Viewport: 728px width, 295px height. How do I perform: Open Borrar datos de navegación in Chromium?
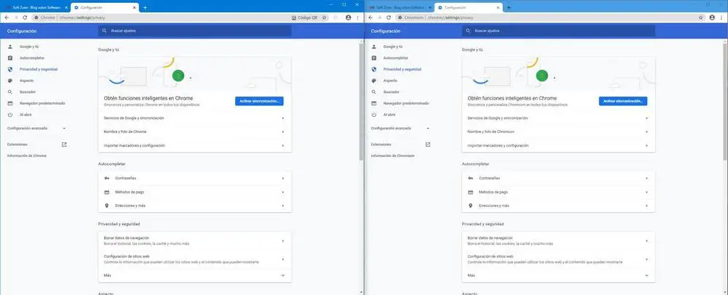pos(558,241)
